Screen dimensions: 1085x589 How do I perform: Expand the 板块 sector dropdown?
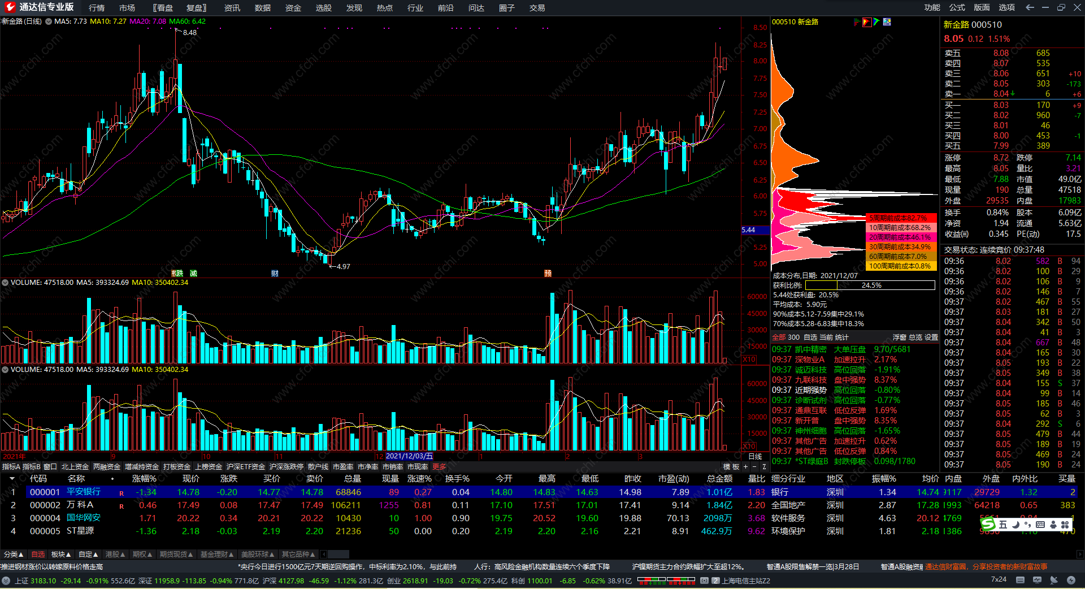[61, 555]
